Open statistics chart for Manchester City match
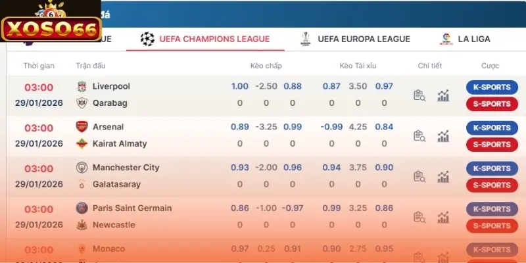 (444, 176)
